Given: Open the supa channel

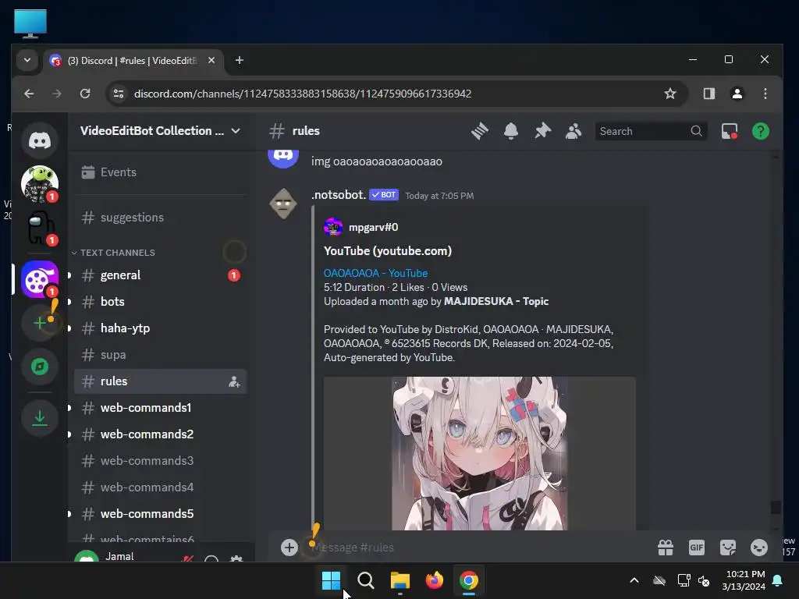Looking at the screenshot, I should (x=160, y=355).
